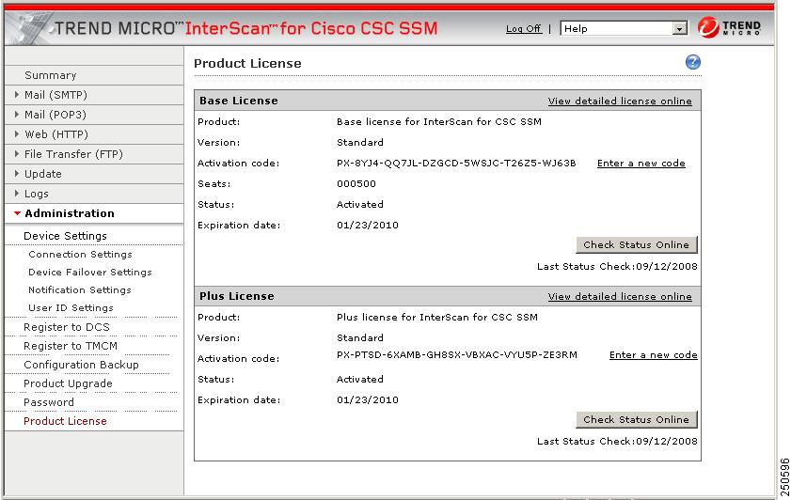Image resolution: width=791 pixels, height=500 pixels.
Task: Click the Product License page heading
Action: pyautogui.click(x=247, y=64)
